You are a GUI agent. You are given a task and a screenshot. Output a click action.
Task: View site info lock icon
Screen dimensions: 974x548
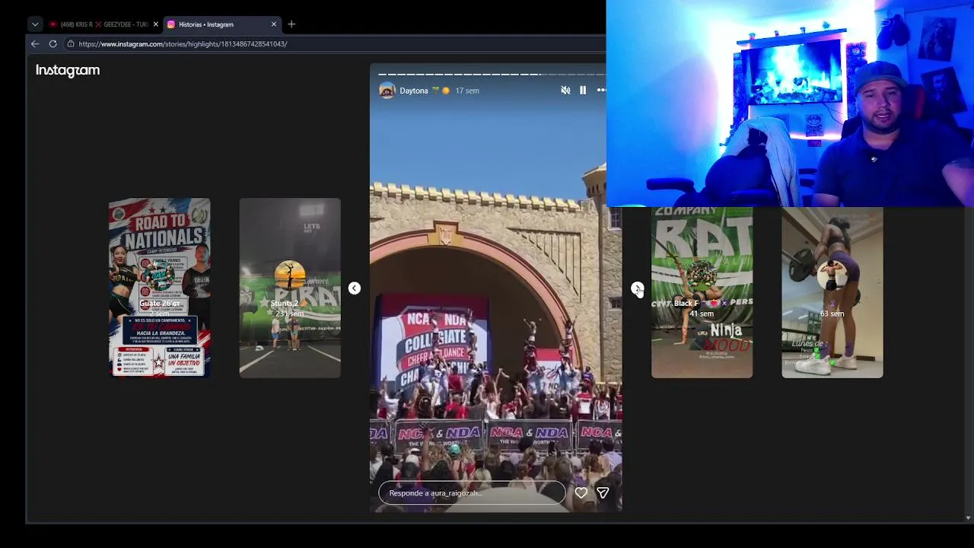(x=71, y=44)
